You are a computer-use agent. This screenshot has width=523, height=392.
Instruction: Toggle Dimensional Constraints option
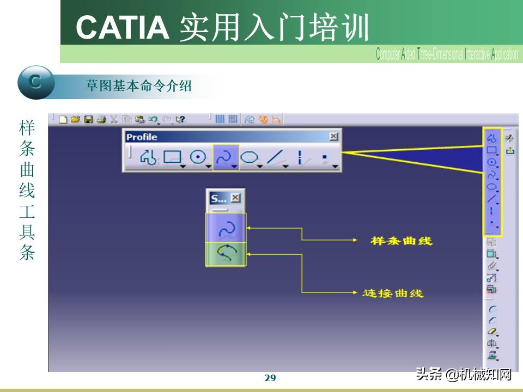coord(276,119)
